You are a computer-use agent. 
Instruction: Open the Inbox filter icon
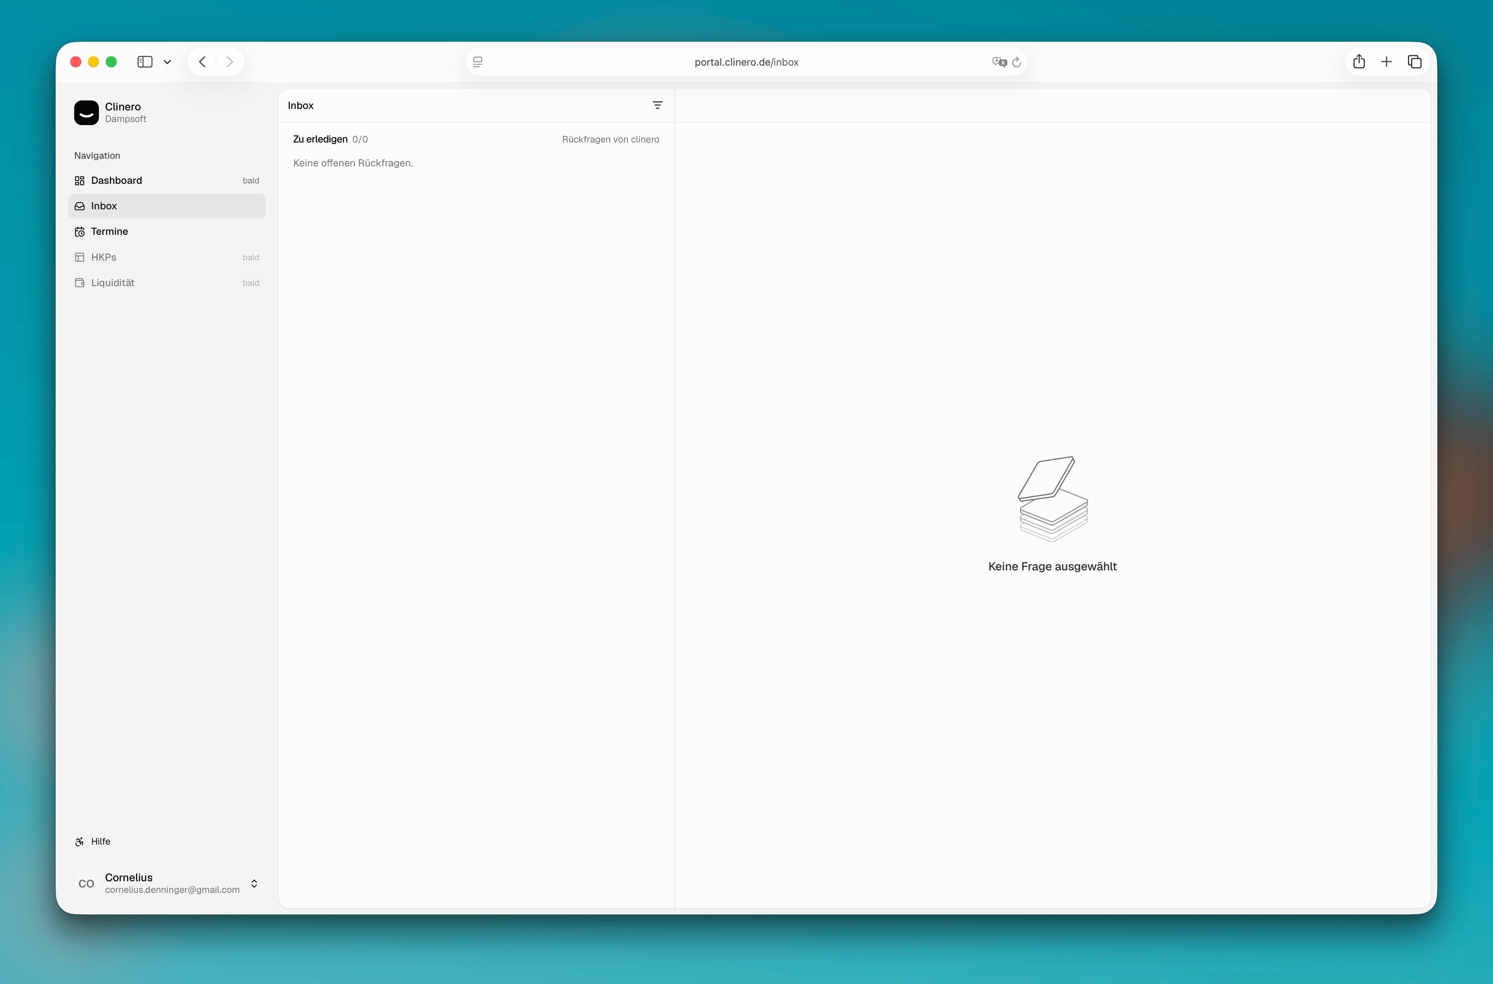tap(657, 105)
